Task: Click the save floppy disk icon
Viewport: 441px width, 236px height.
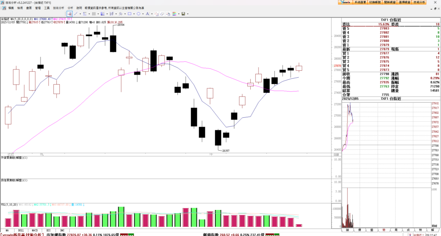Action: 183,14
